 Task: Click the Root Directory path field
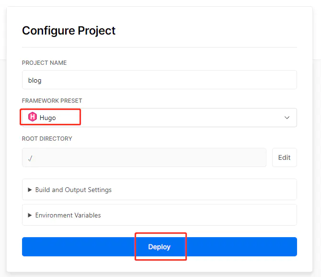pos(144,157)
